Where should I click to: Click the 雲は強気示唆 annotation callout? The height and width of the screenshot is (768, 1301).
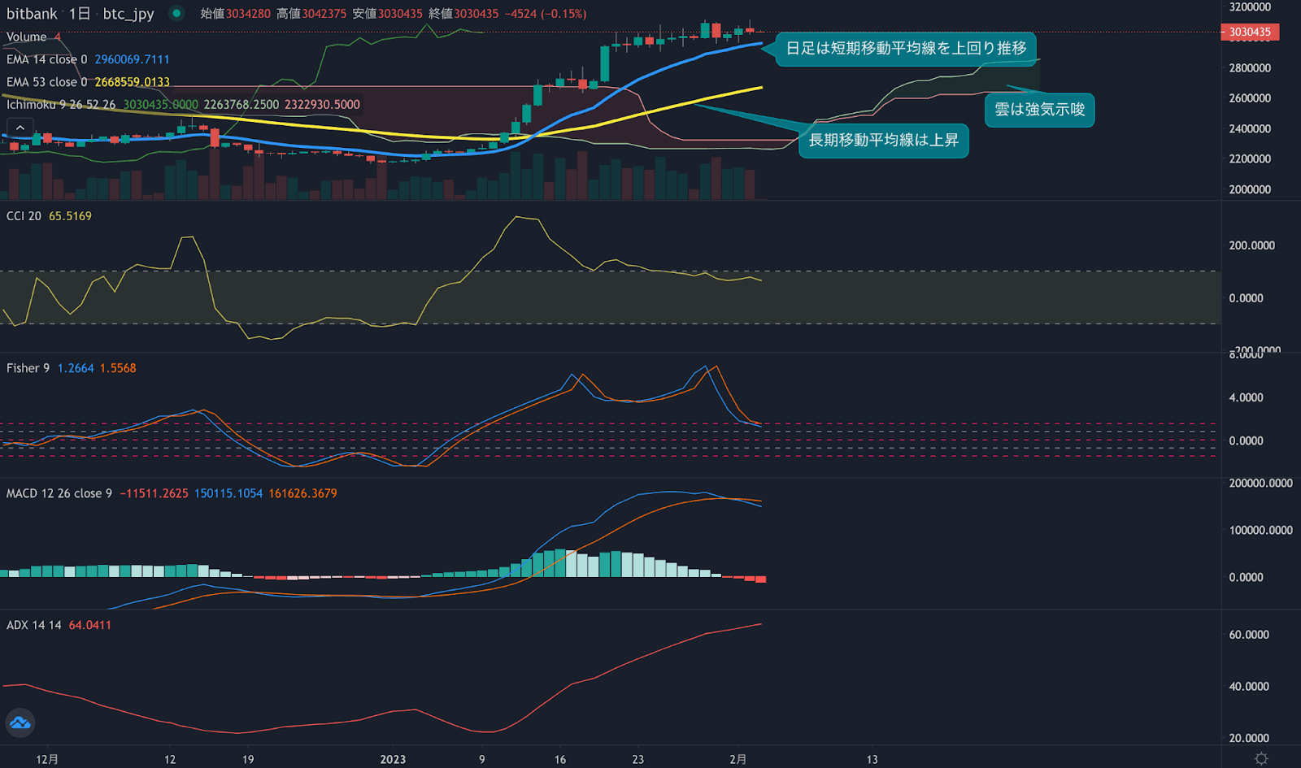(x=1039, y=110)
